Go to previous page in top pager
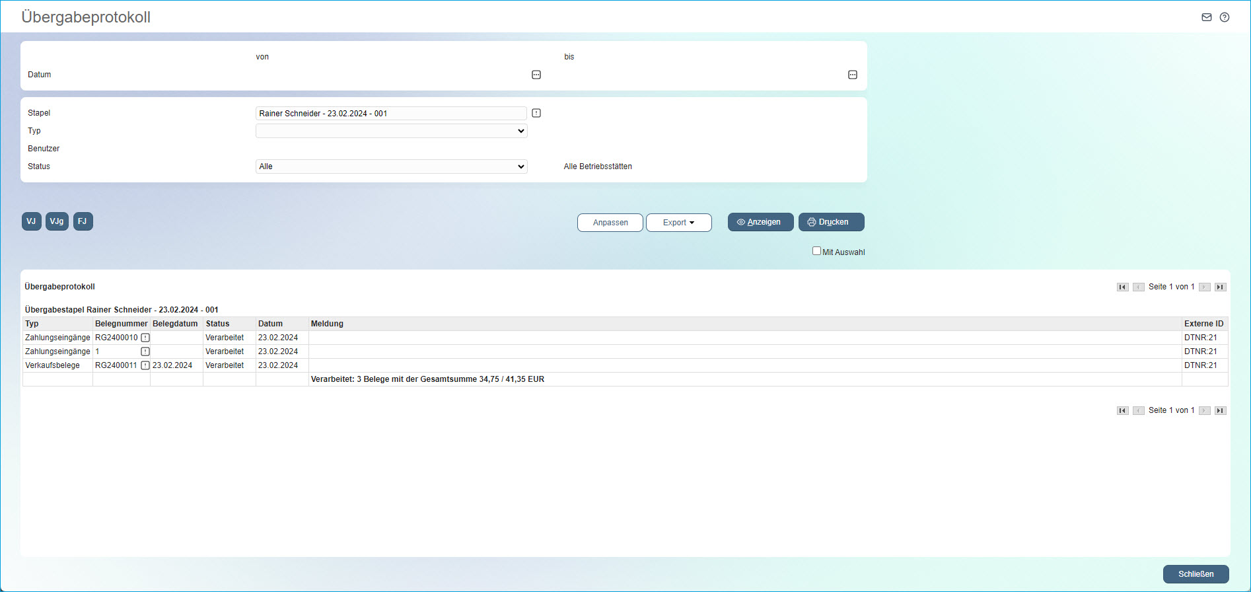Viewport: 1251px width, 592px height. (x=1139, y=287)
